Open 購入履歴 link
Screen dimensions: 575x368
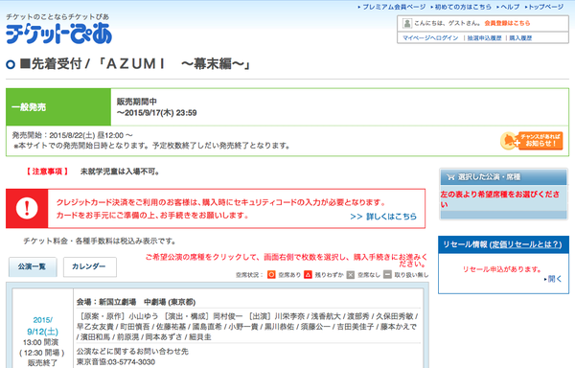520,37
